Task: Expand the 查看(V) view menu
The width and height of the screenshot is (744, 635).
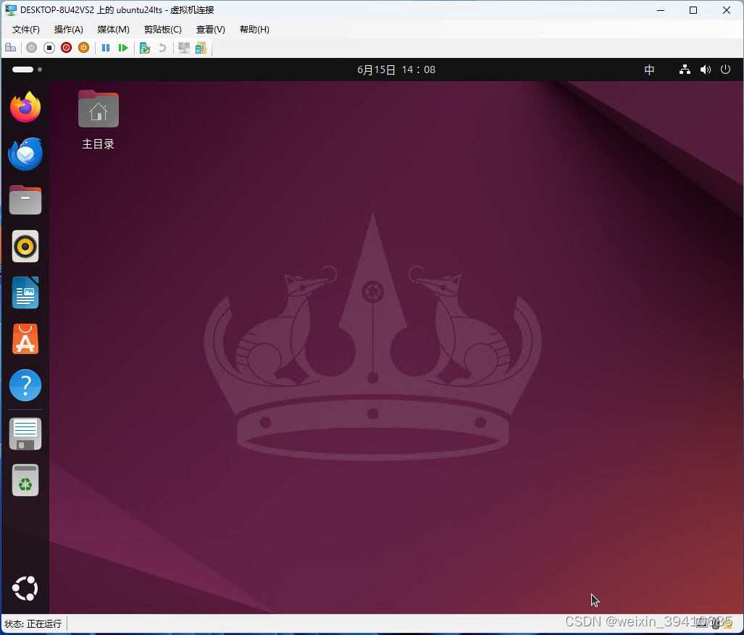Action: (x=210, y=30)
